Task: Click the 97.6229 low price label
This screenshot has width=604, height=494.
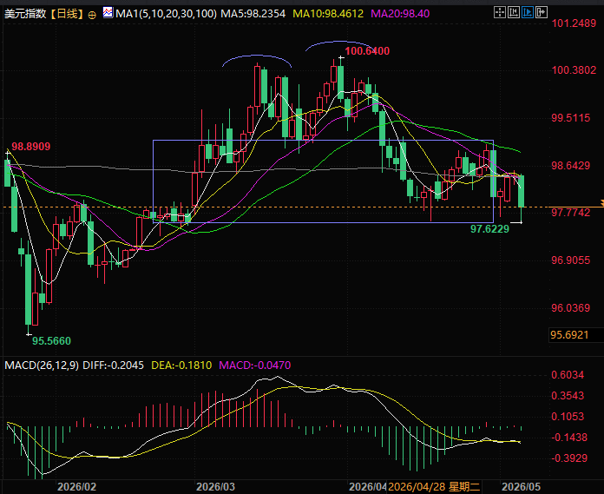Action: pos(489,229)
